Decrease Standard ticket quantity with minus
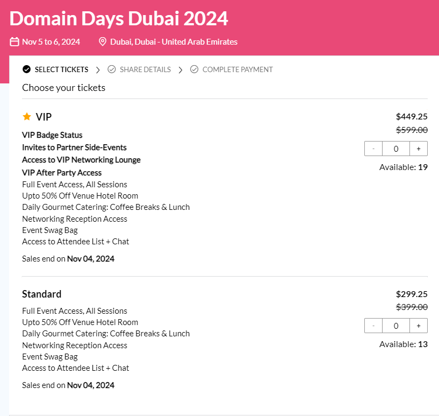 click(x=373, y=326)
